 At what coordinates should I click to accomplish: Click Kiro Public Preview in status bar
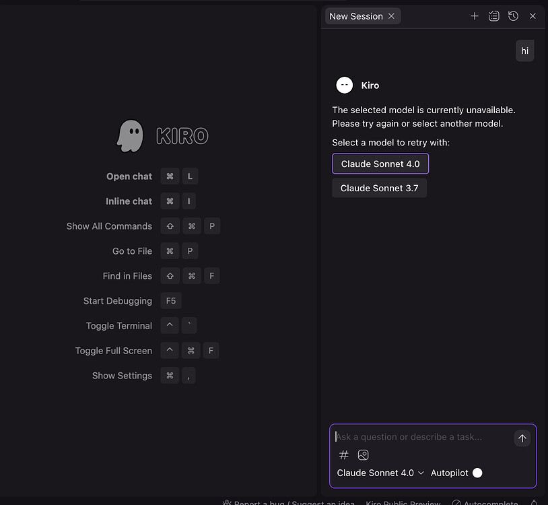coord(403,503)
